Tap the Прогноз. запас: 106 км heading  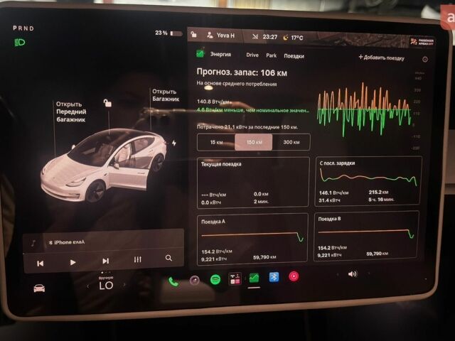point(242,72)
